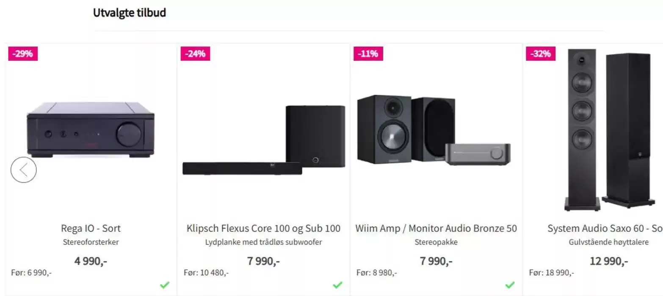The height and width of the screenshot is (296, 663).
Task: Click the -29% discount badge
Action: click(x=23, y=54)
